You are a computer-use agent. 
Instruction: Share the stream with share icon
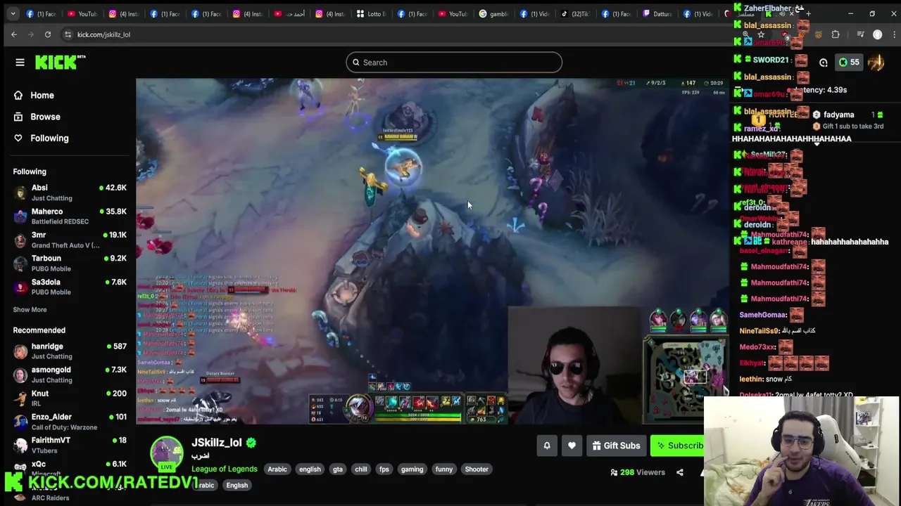(680, 472)
